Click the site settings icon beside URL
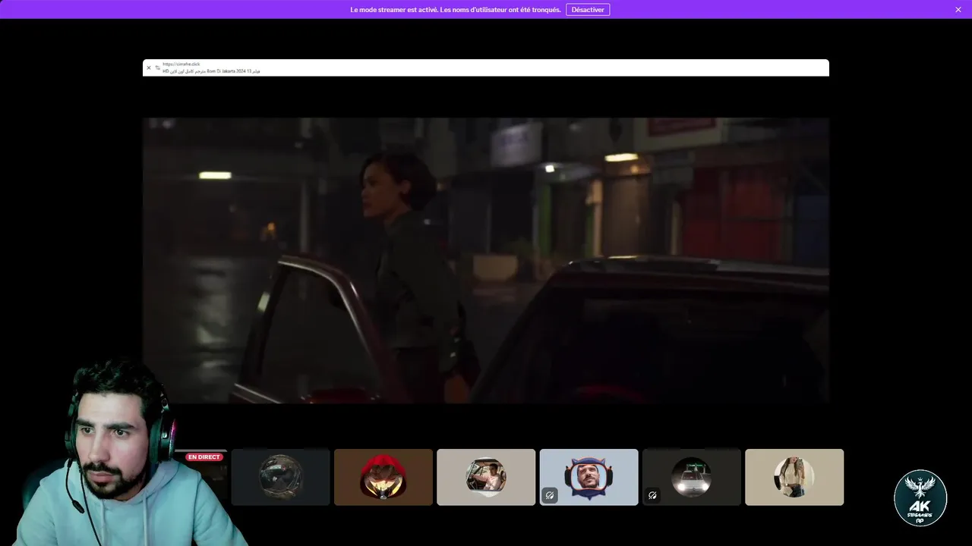The image size is (972, 546). 157,67
